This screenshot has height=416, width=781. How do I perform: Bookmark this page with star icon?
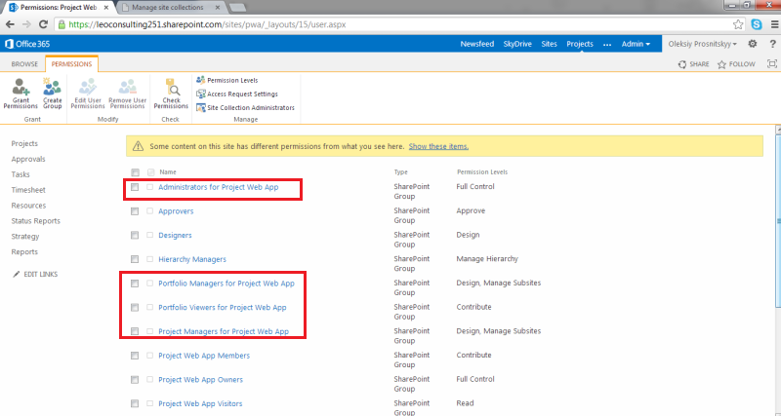pos(738,24)
